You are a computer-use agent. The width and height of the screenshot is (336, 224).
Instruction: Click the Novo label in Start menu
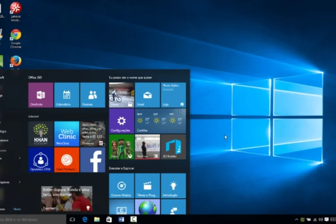[x=17, y=209]
